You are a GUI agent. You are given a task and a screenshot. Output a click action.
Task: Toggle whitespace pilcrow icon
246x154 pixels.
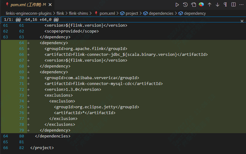tap(225, 5)
